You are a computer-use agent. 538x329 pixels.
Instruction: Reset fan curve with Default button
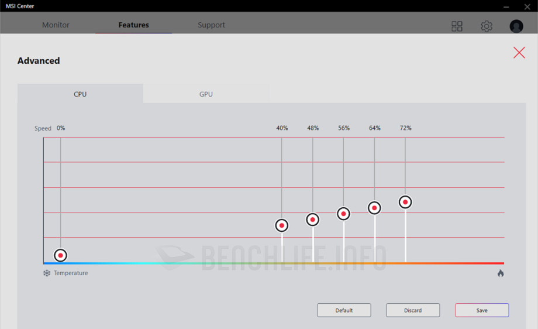[344, 310]
